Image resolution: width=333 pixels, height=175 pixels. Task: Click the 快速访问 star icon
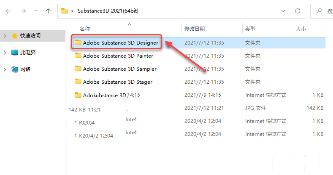click(x=15, y=36)
